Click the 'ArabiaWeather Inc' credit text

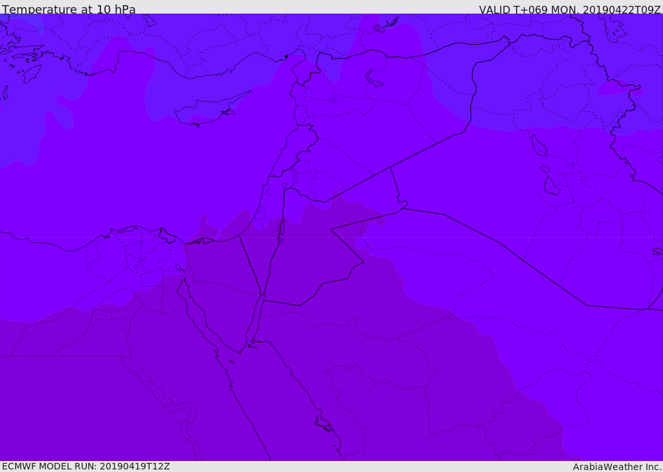617,467
